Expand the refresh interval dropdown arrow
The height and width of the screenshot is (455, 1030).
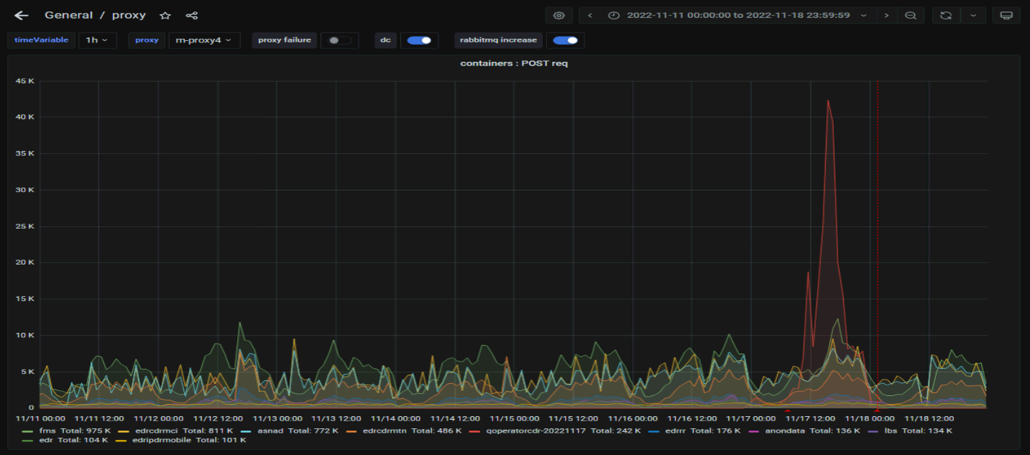(973, 15)
